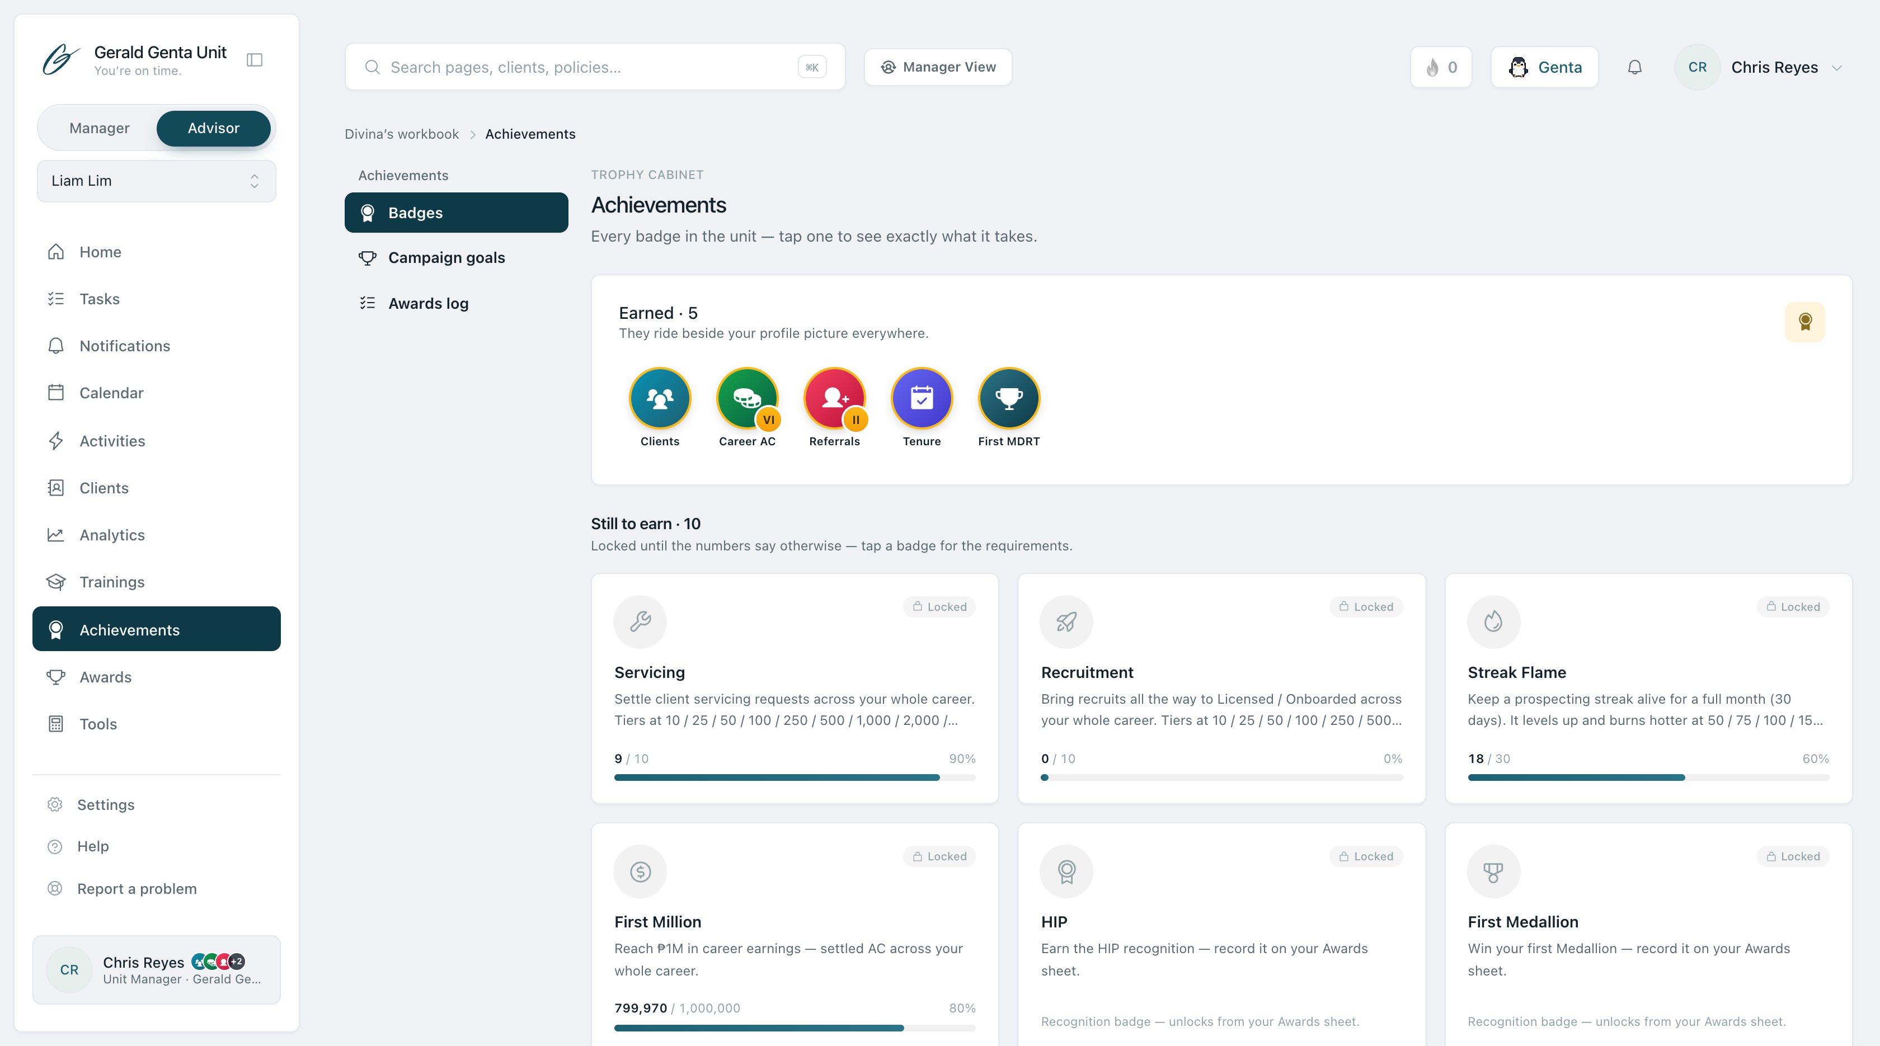Toggle Manager View button
This screenshot has width=1880, height=1046.
click(938, 67)
